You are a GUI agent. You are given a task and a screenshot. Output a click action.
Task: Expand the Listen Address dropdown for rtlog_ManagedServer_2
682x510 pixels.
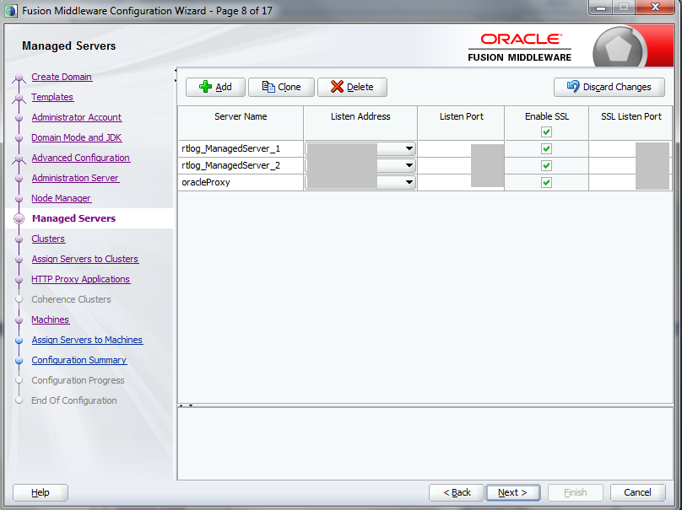coord(407,165)
